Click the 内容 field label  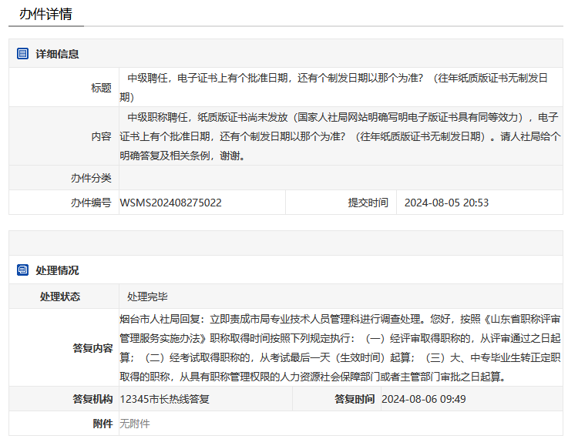[x=101, y=136]
